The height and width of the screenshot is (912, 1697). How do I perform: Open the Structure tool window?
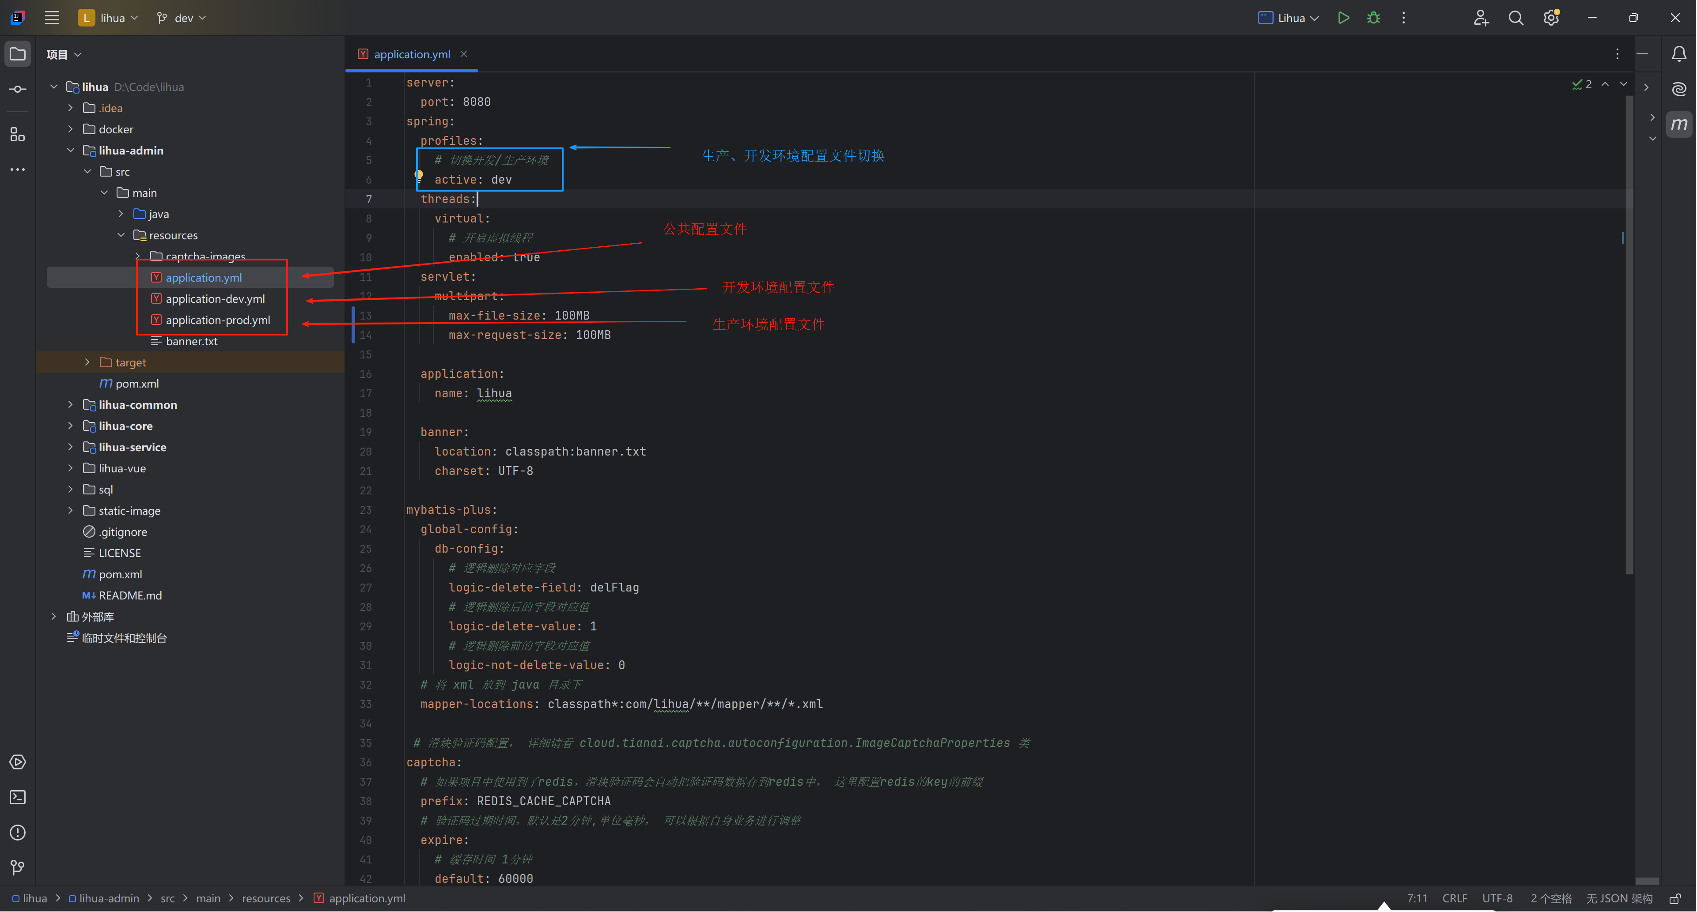tap(18, 135)
